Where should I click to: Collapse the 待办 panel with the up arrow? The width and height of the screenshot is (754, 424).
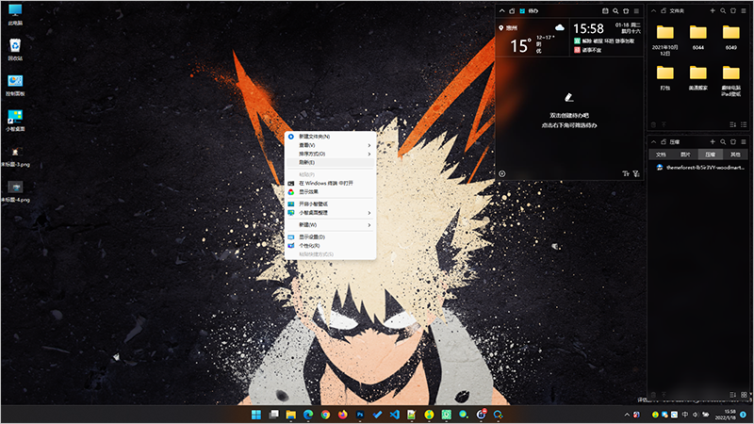coord(500,10)
